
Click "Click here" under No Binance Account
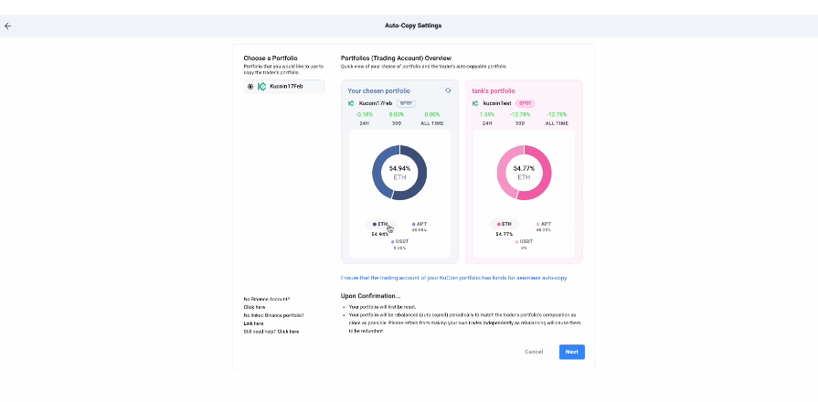(253, 307)
